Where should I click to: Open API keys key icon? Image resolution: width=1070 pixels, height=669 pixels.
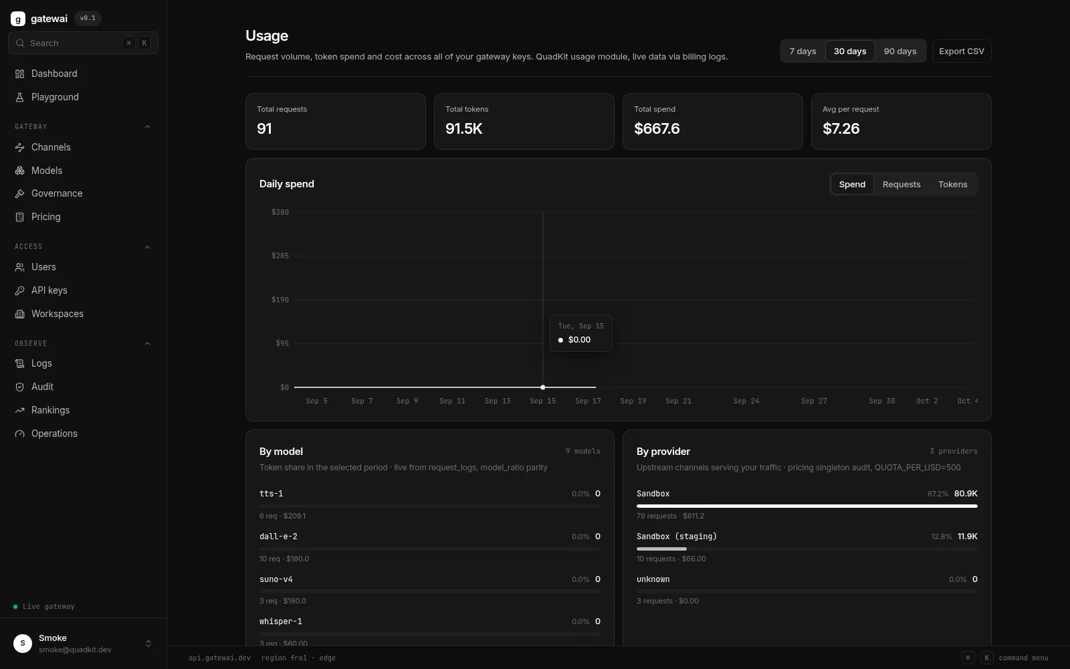coord(19,290)
